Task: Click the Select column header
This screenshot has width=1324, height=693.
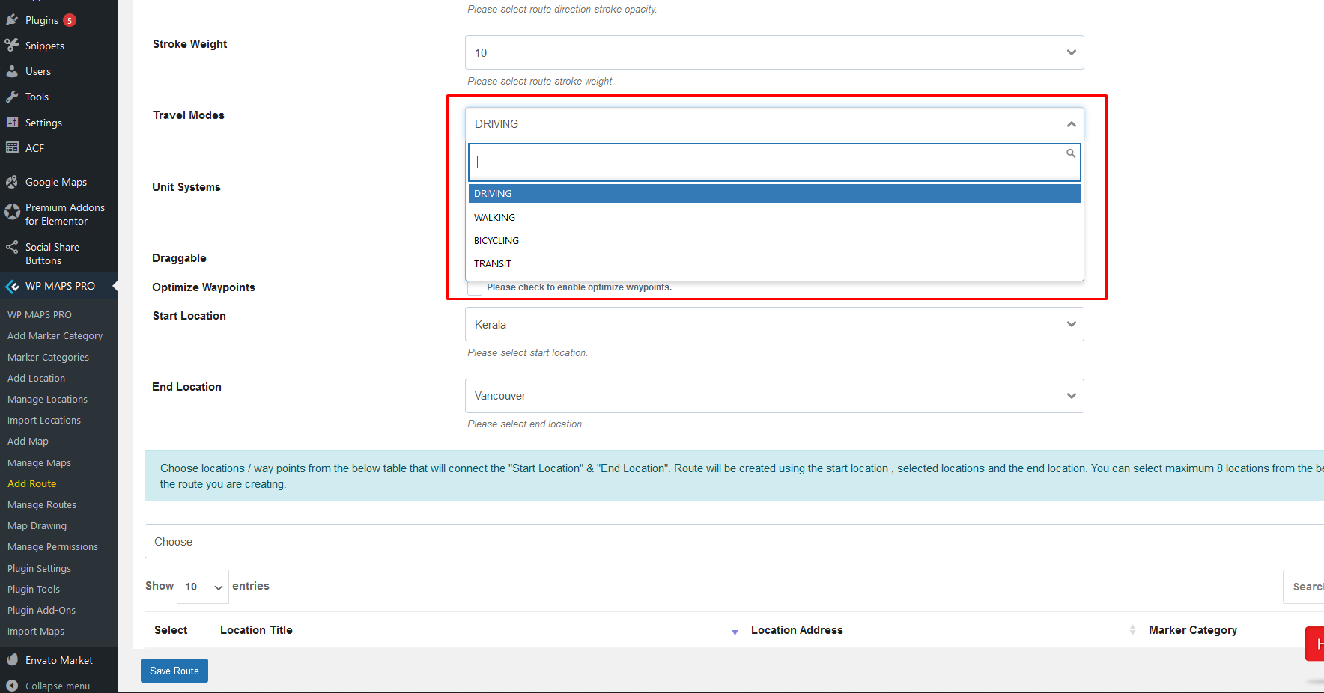Action: [x=171, y=630]
